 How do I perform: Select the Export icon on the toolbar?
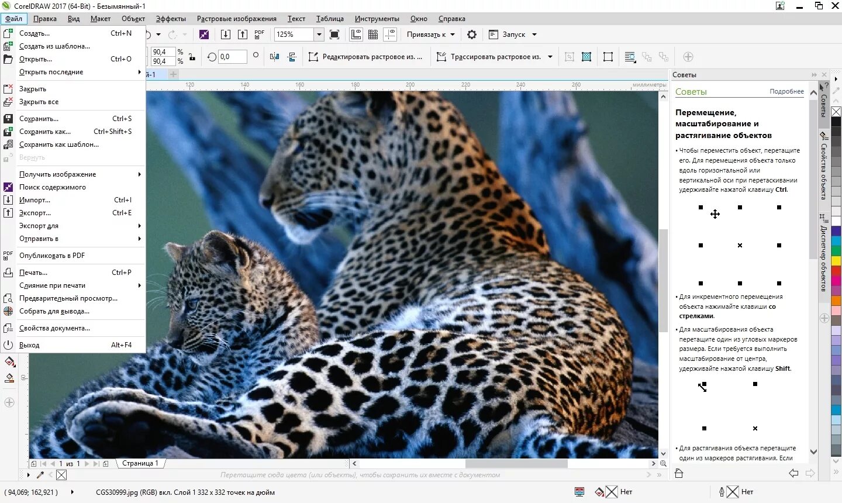click(243, 35)
